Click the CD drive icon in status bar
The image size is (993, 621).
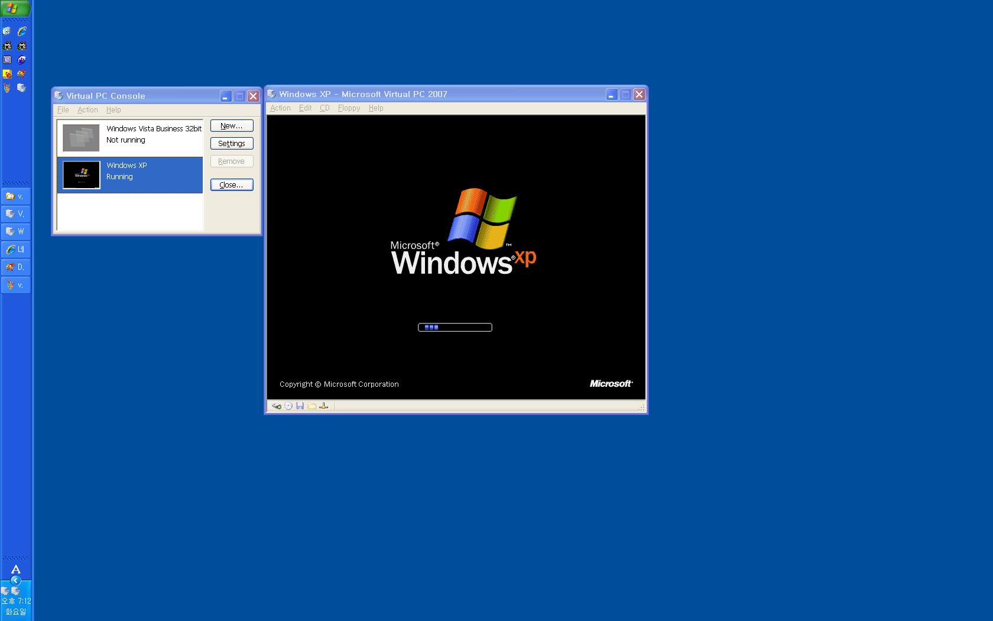click(x=288, y=406)
